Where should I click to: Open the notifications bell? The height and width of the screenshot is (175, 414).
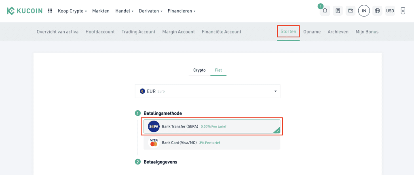(x=325, y=11)
